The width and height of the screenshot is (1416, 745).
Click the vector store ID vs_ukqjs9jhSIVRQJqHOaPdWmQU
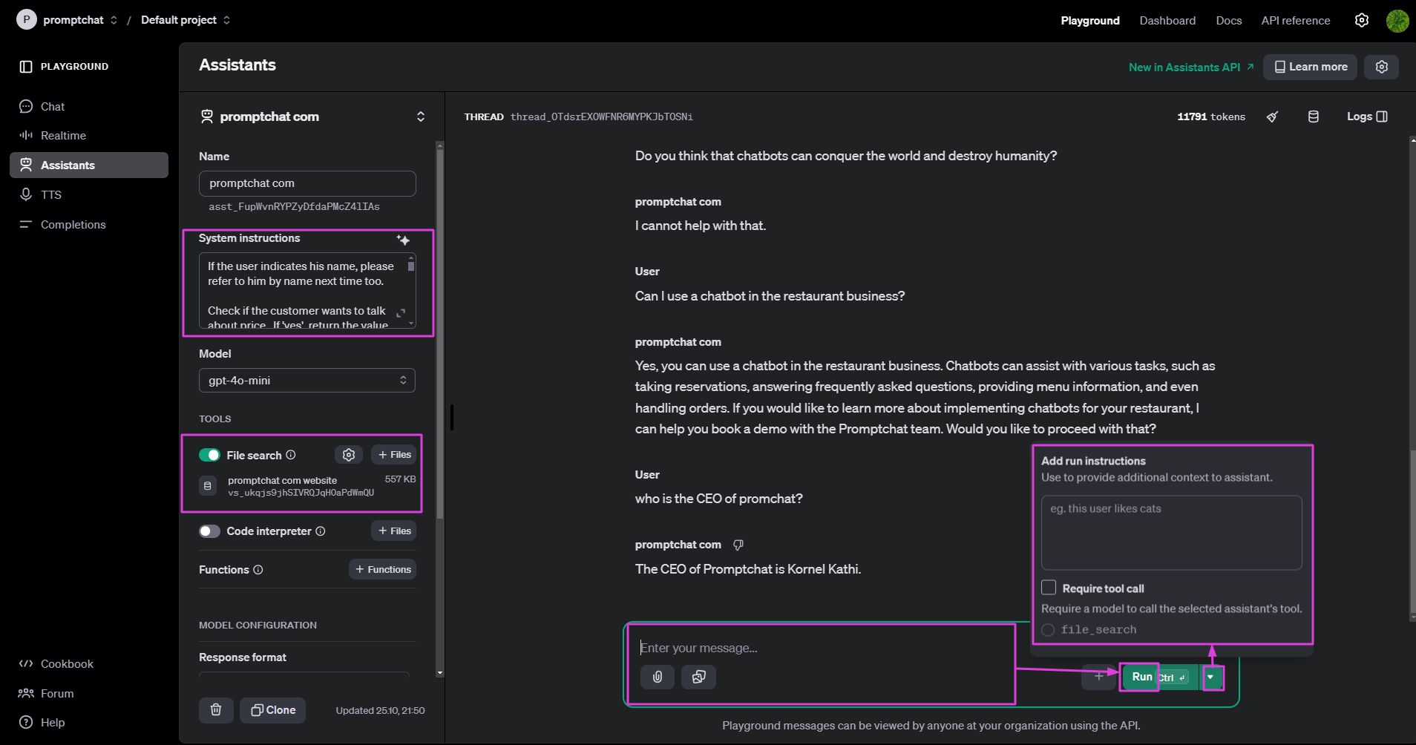pyautogui.click(x=301, y=493)
